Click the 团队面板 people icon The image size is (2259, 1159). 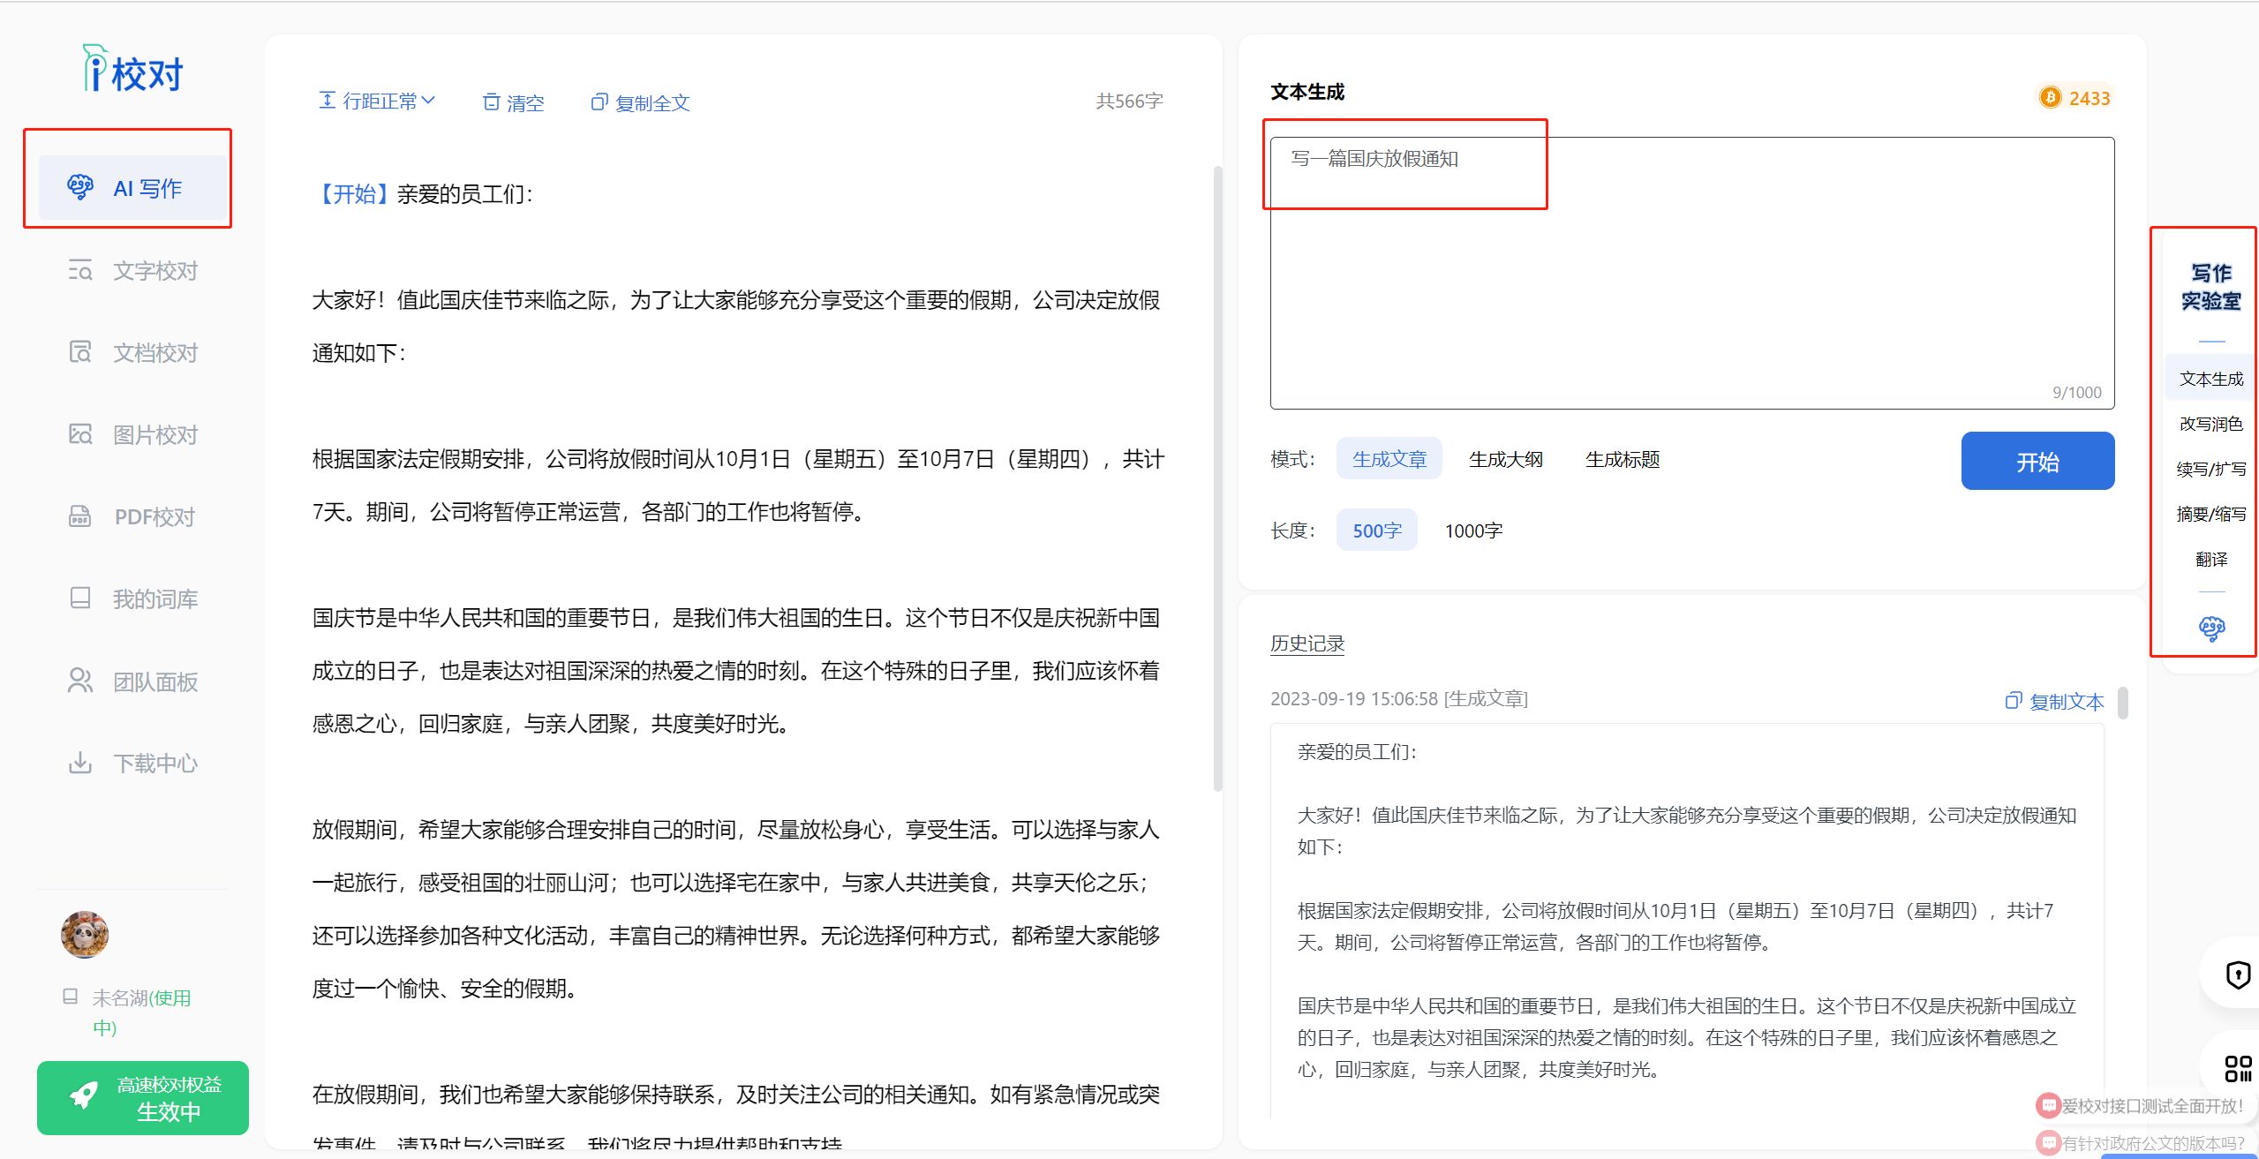(x=80, y=681)
